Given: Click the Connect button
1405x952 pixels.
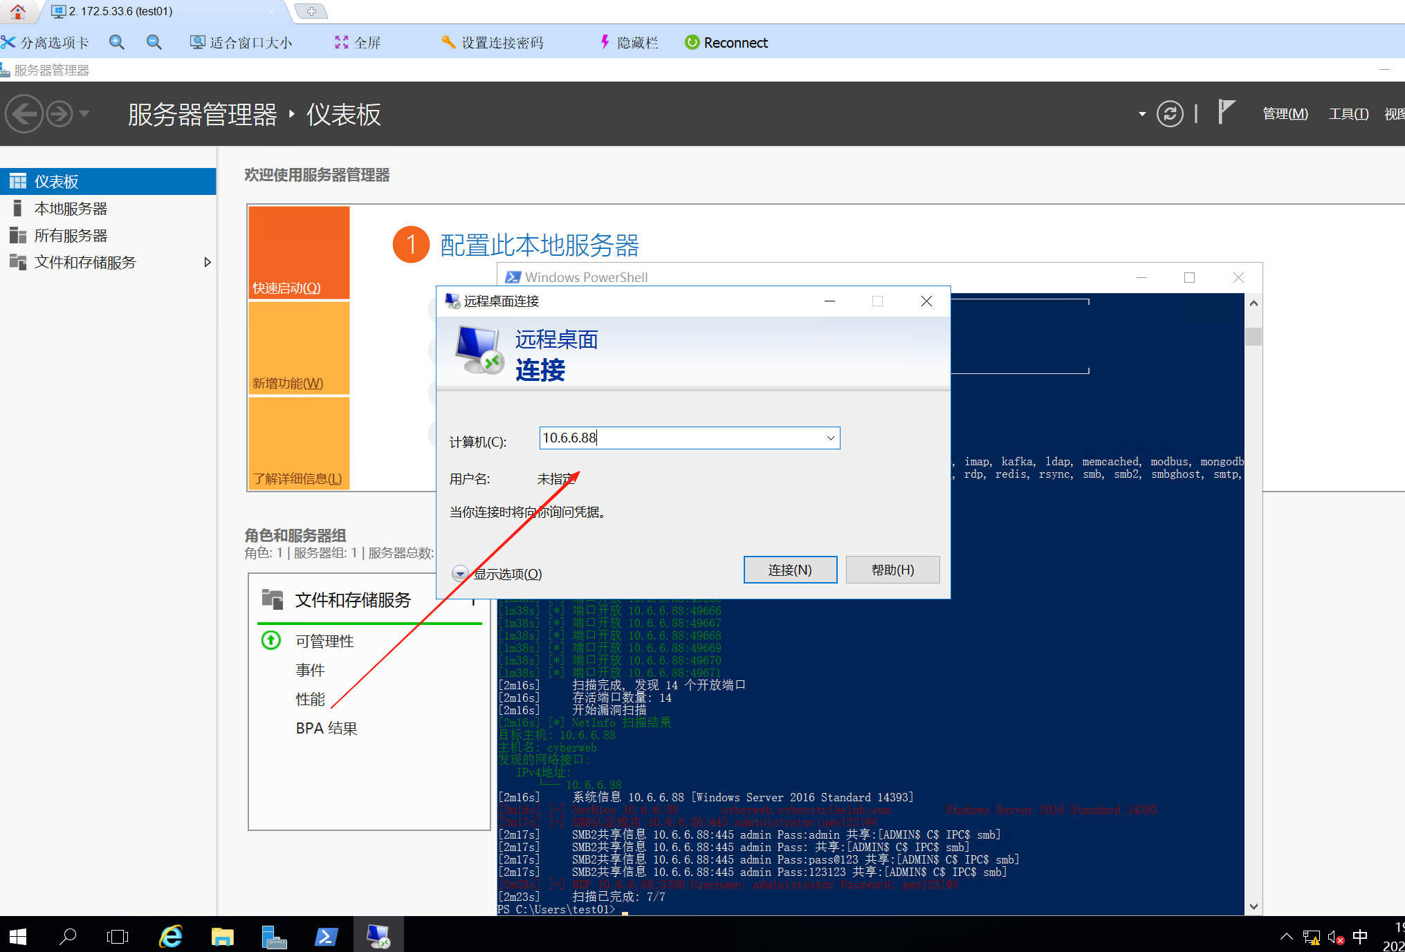Looking at the screenshot, I should [789, 570].
